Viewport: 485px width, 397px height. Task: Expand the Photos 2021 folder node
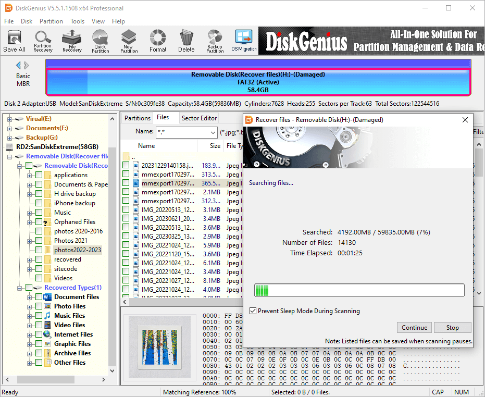(x=29, y=241)
